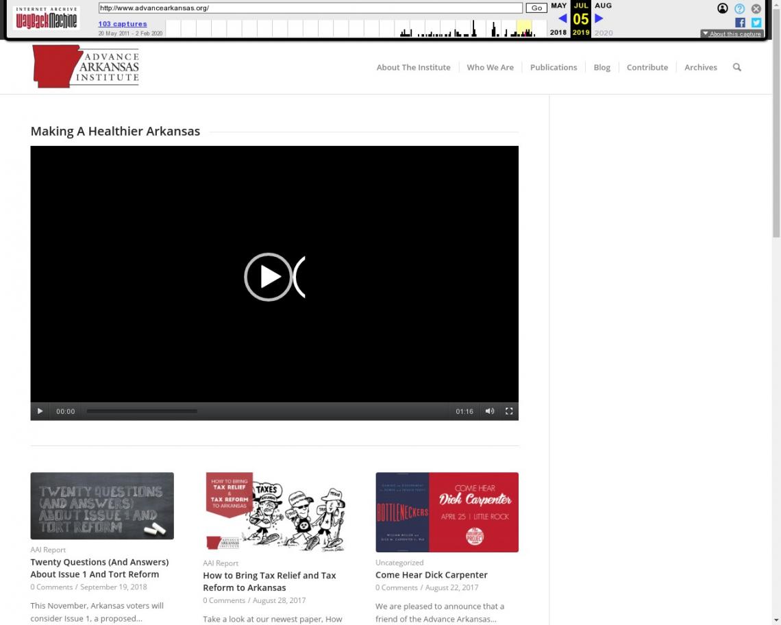Click the Go button in Wayback bar
781x625 pixels.
(x=536, y=8)
